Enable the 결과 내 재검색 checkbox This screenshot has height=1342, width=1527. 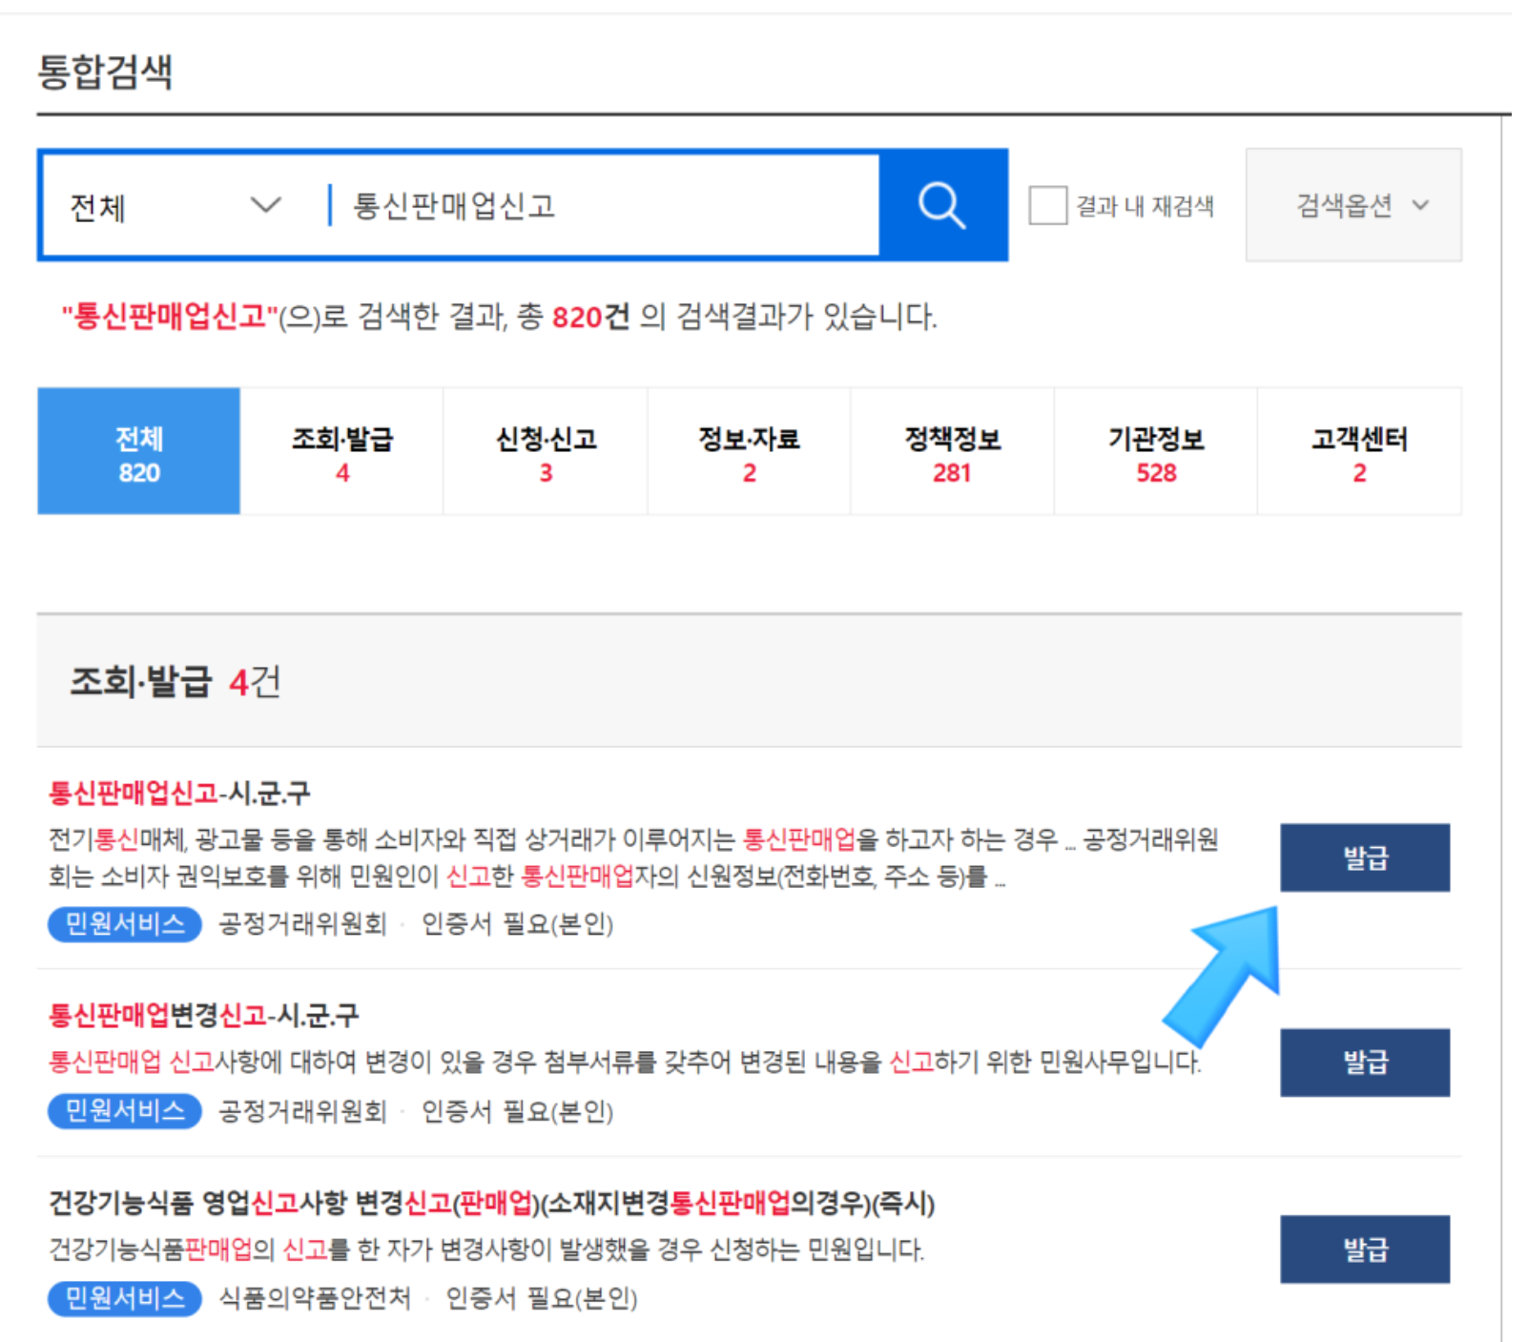point(1046,204)
